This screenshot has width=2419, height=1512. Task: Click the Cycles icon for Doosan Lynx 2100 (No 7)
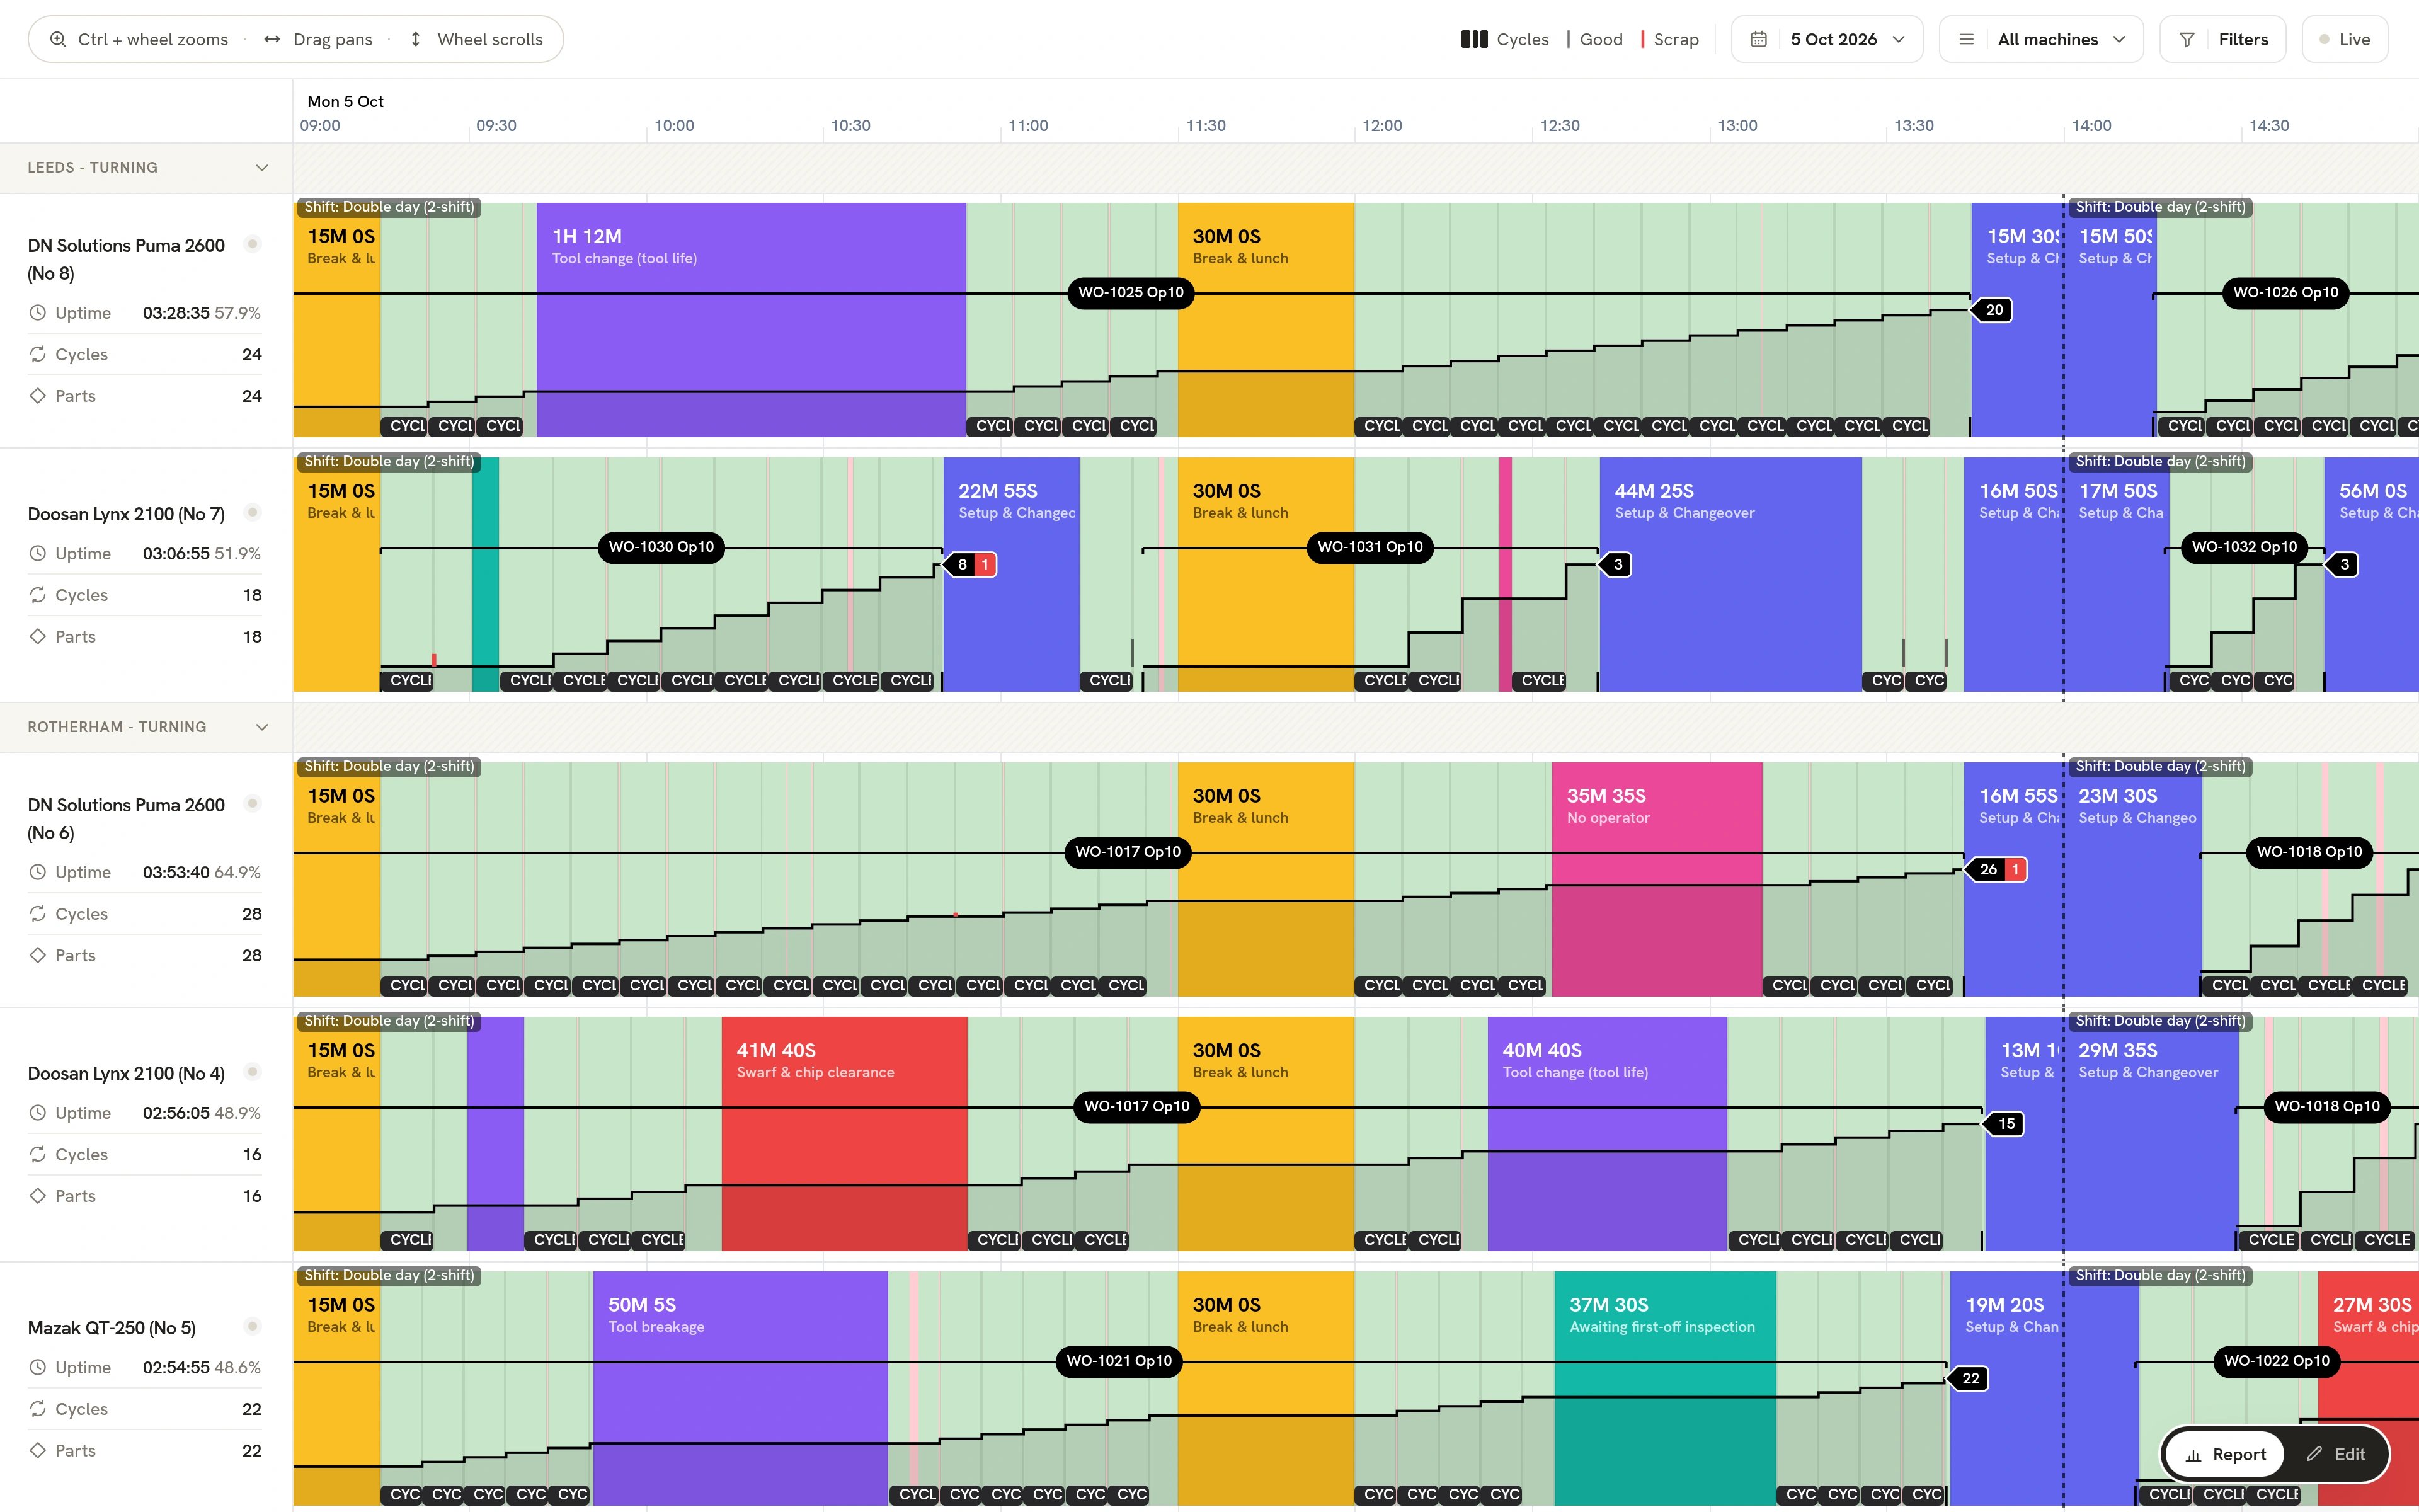coord(37,595)
